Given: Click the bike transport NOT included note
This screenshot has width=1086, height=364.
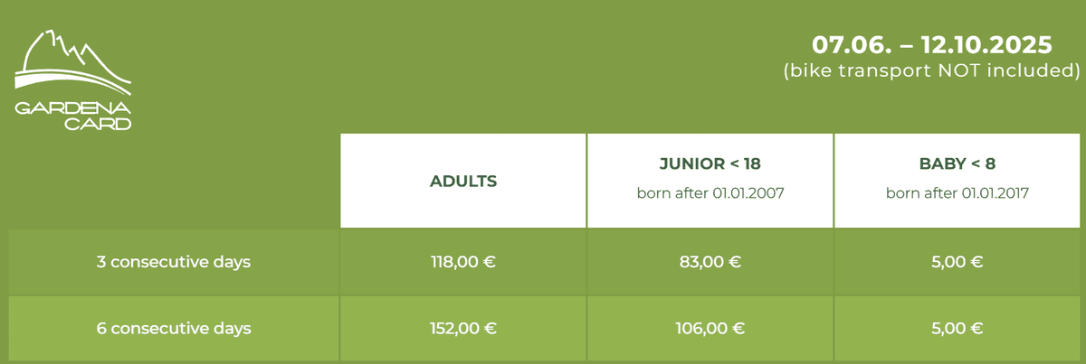Looking at the screenshot, I should click(x=932, y=70).
